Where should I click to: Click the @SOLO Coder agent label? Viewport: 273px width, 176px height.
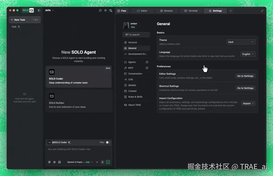coord(59,142)
